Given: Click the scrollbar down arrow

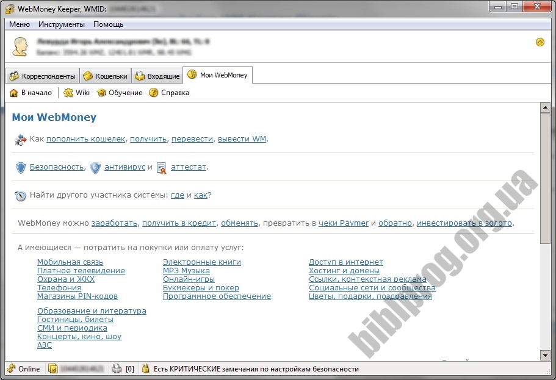Looking at the screenshot, I should 545,355.
